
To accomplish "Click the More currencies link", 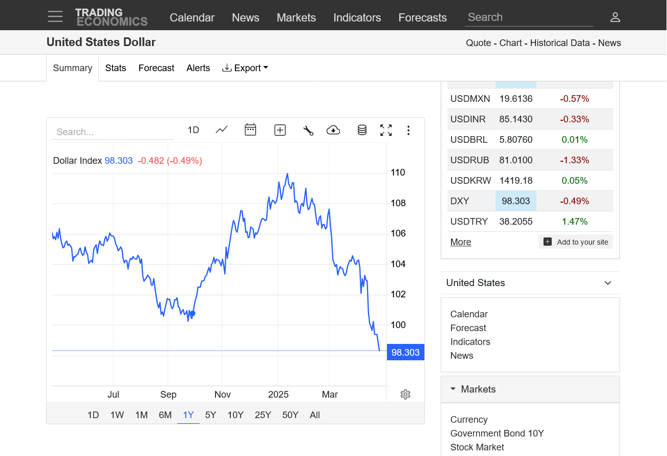I will 461,242.
